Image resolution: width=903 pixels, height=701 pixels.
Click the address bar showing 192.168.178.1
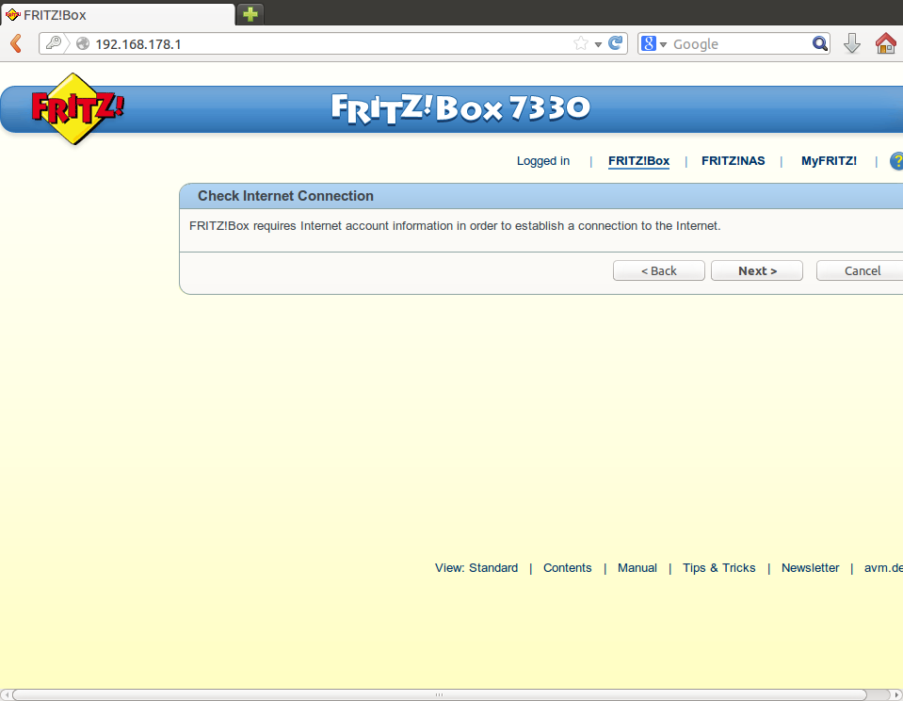tap(333, 43)
